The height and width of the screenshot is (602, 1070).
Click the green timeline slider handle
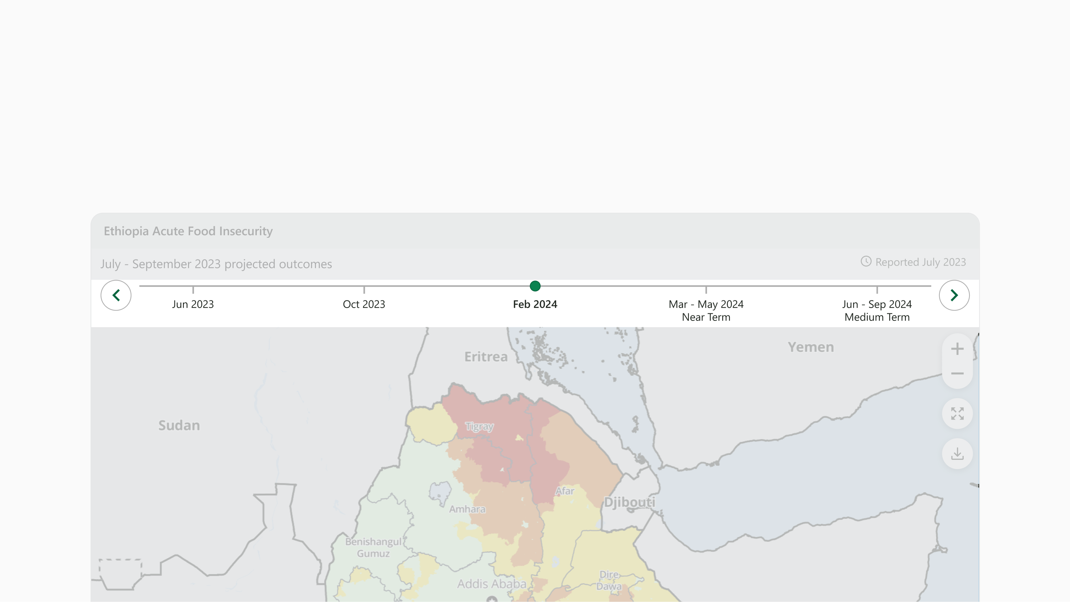535,286
